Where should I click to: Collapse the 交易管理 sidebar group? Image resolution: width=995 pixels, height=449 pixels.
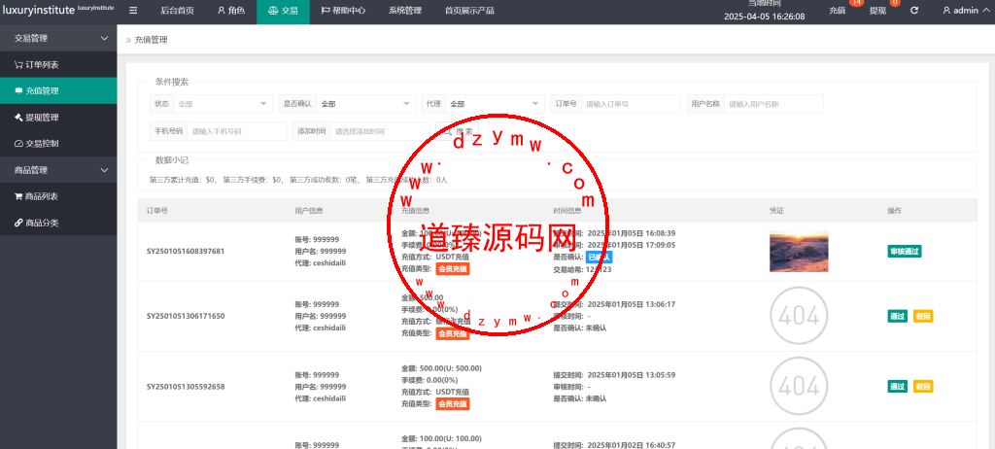[x=58, y=38]
